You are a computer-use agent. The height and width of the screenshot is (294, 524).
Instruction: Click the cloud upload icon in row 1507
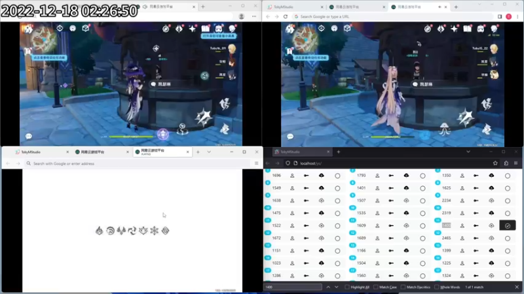click(x=406, y=201)
